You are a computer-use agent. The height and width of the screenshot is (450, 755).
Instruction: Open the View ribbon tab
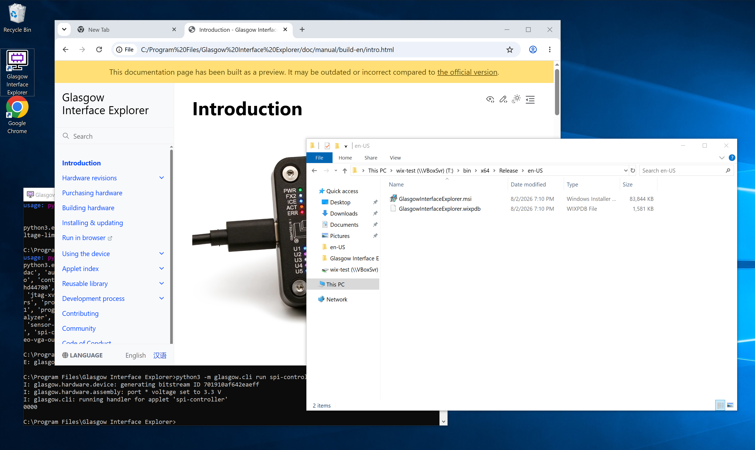395,158
